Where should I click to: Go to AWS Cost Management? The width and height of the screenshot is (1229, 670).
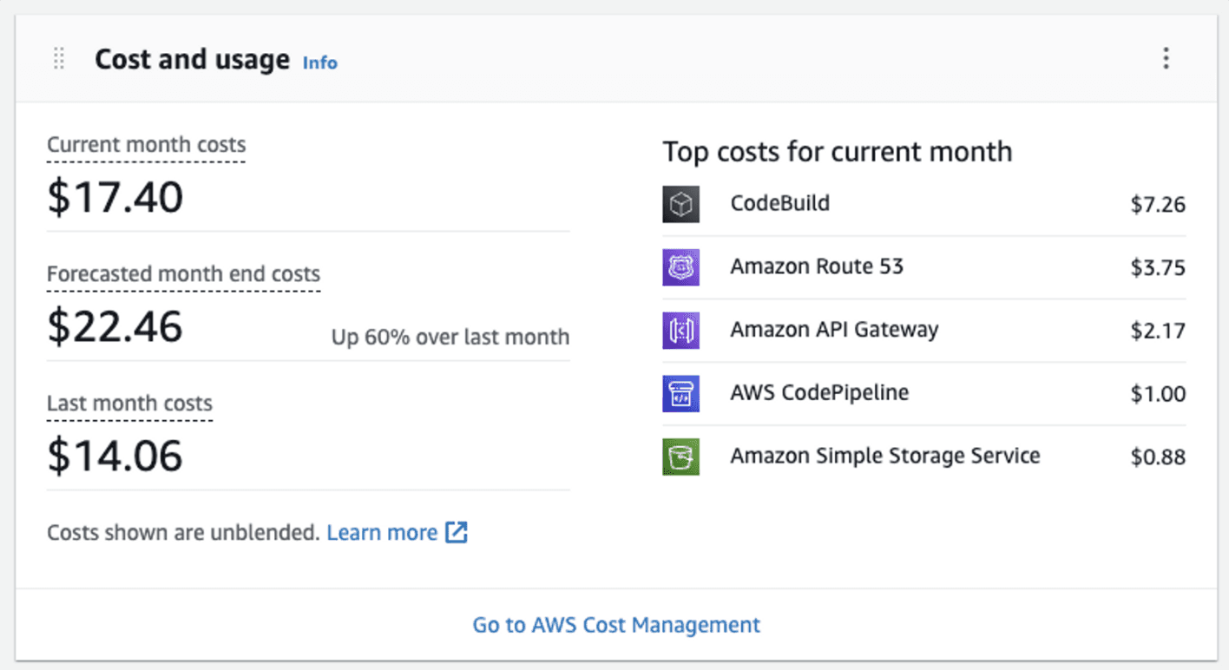point(616,624)
